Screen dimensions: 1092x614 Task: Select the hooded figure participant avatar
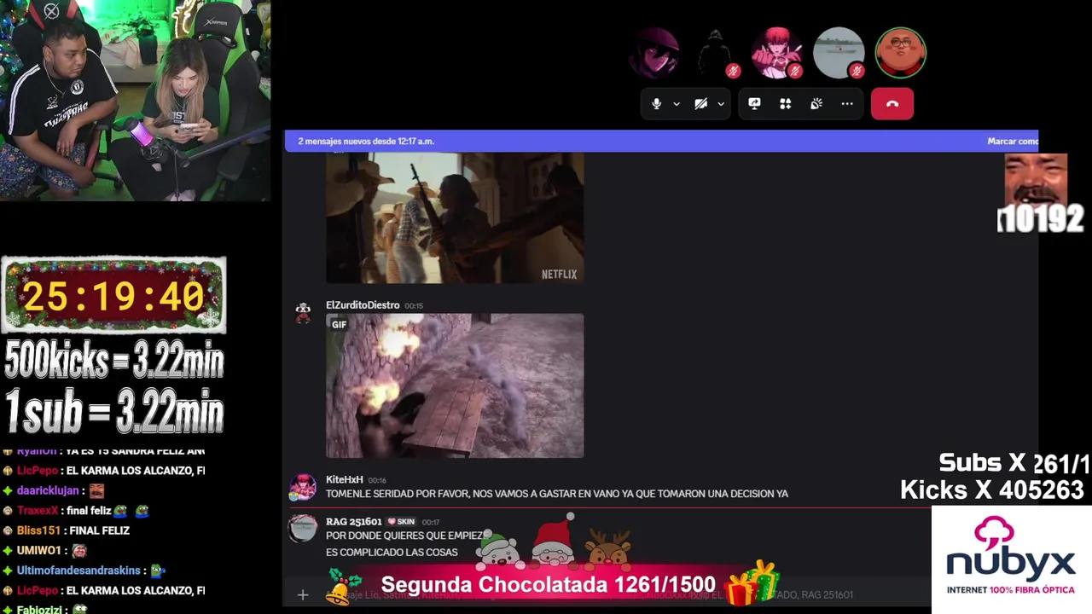pos(716,53)
